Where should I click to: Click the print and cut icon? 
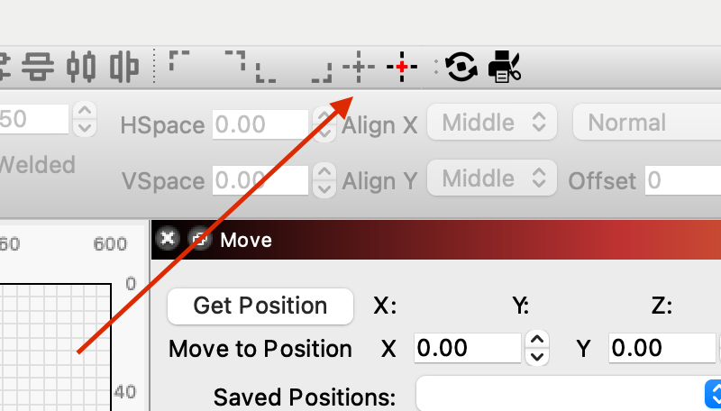[x=505, y=67]
